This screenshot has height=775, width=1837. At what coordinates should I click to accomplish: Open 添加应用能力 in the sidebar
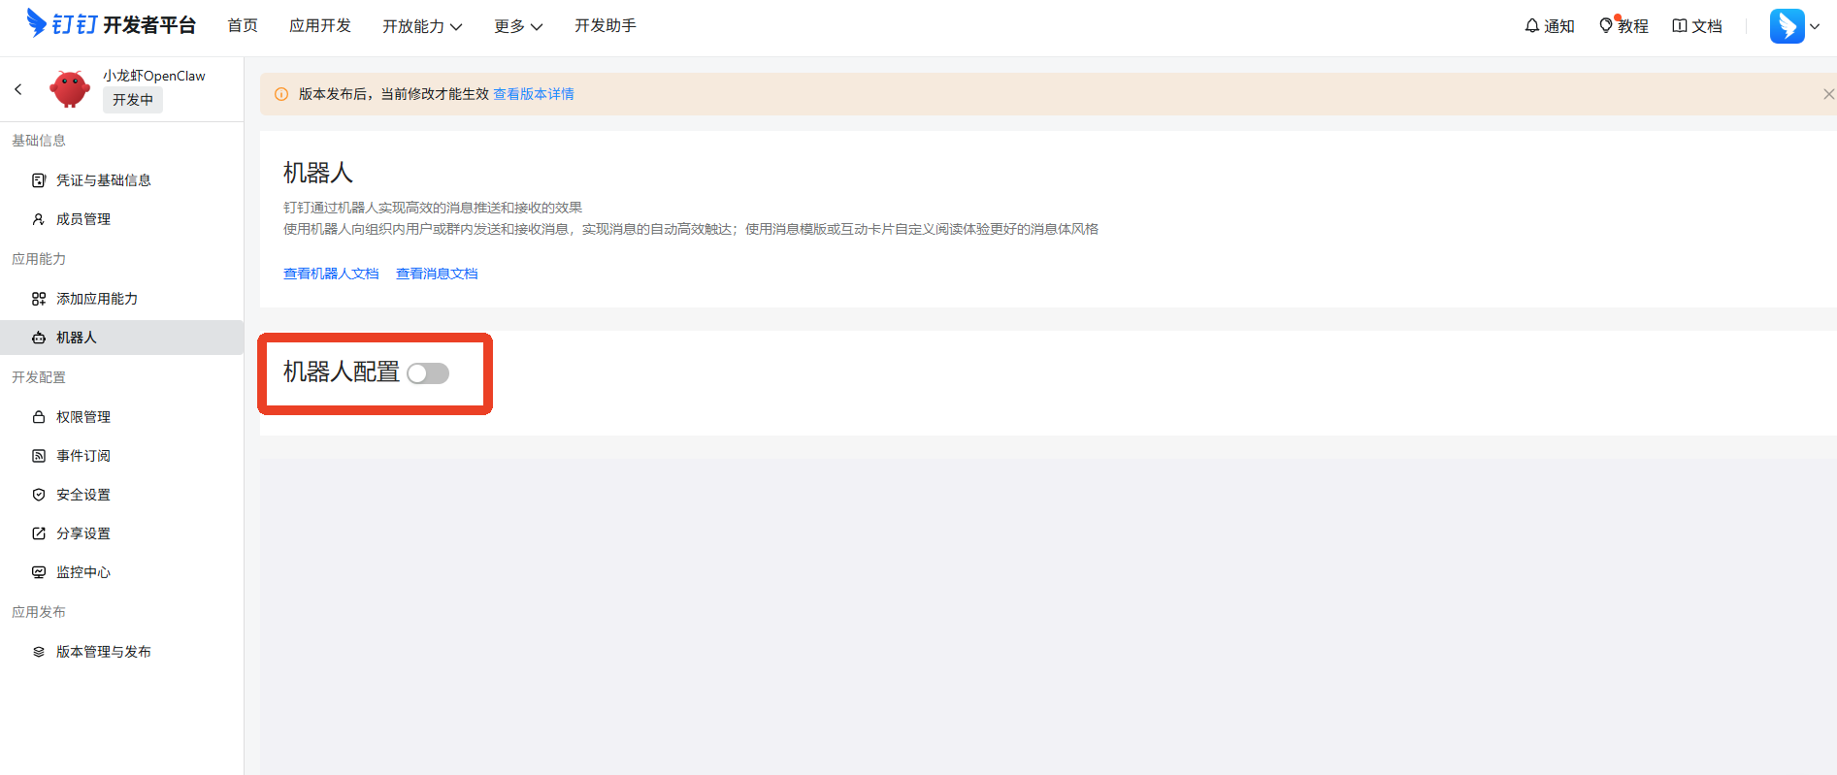[97, 299]
